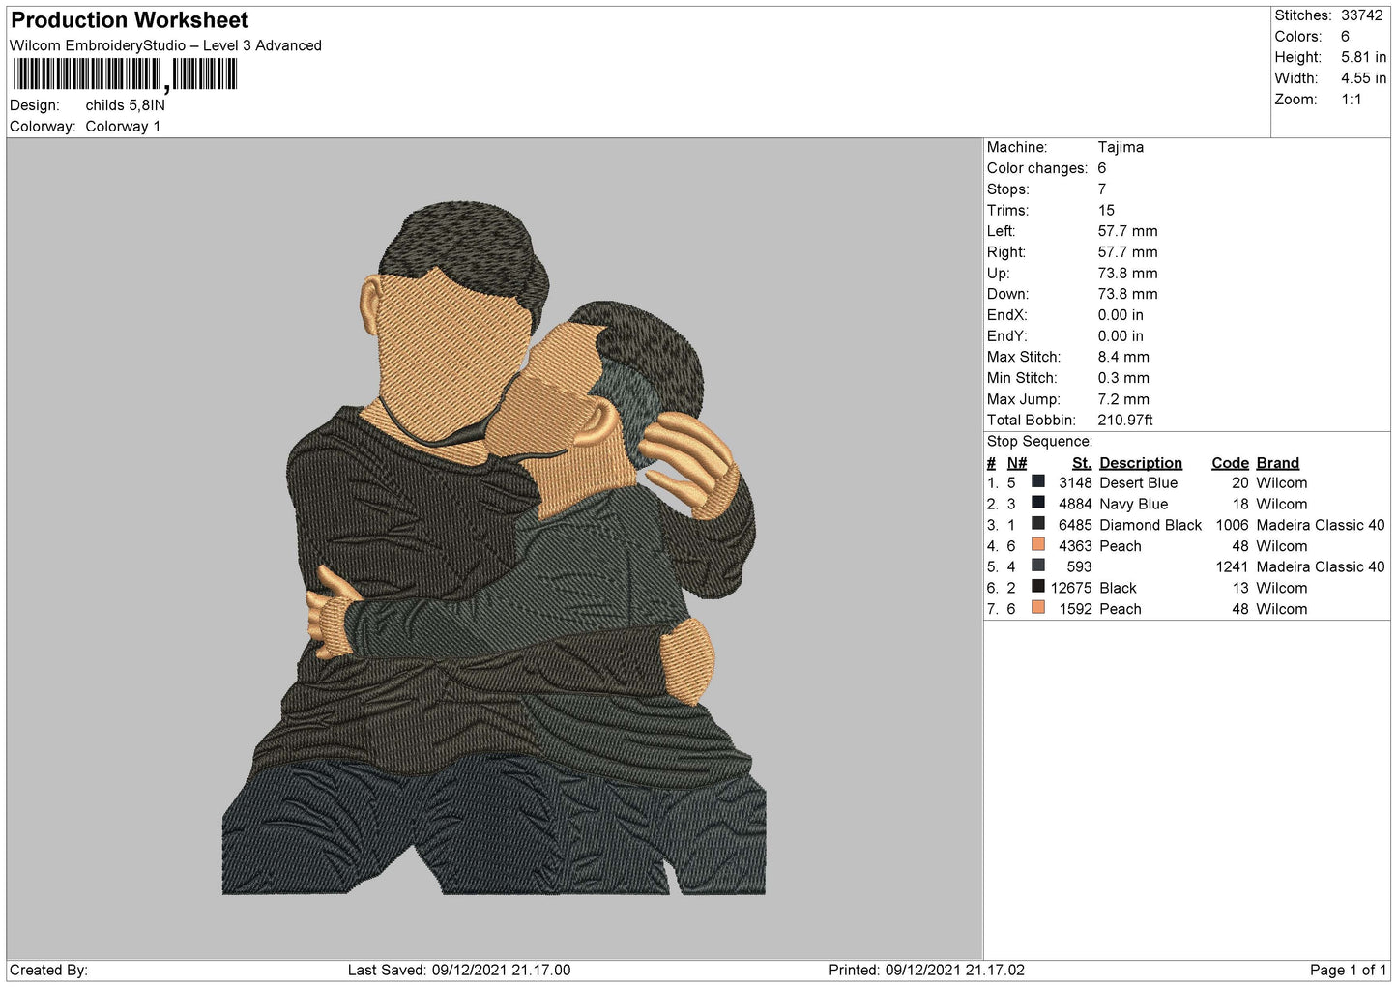Click the 'Color changes:' label

(x=1037, y=168)
